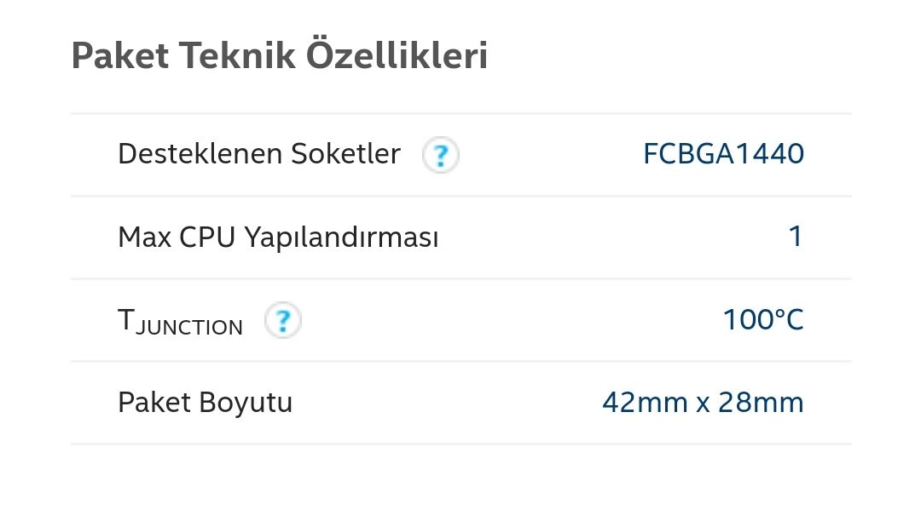Click the TJUNCTION label text
This screenshot has height=521, width=921.
point(180,322)
